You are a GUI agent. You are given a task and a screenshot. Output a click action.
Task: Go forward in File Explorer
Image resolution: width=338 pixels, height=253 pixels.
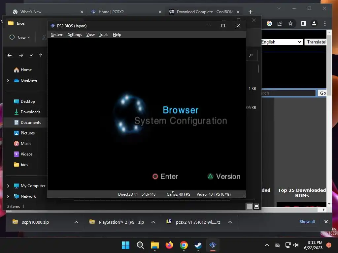[21, 55]
